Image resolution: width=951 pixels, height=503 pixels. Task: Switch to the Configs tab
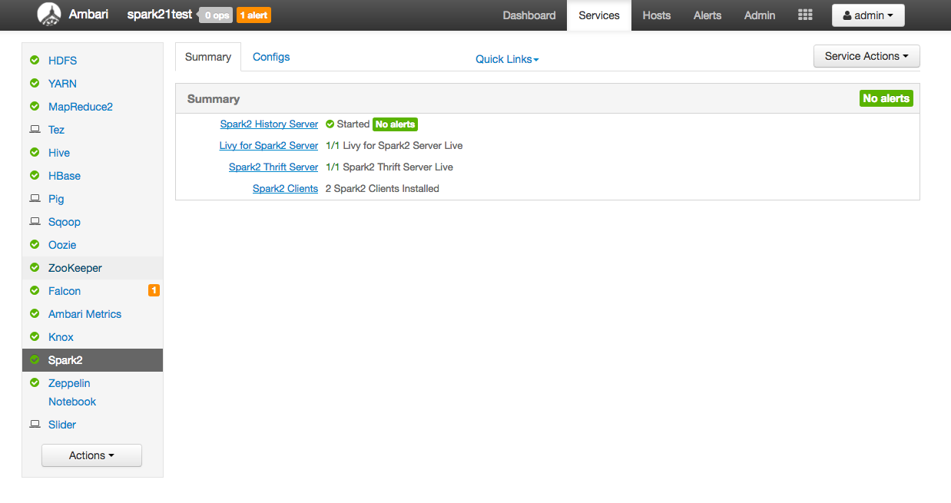tap(270, 56)
